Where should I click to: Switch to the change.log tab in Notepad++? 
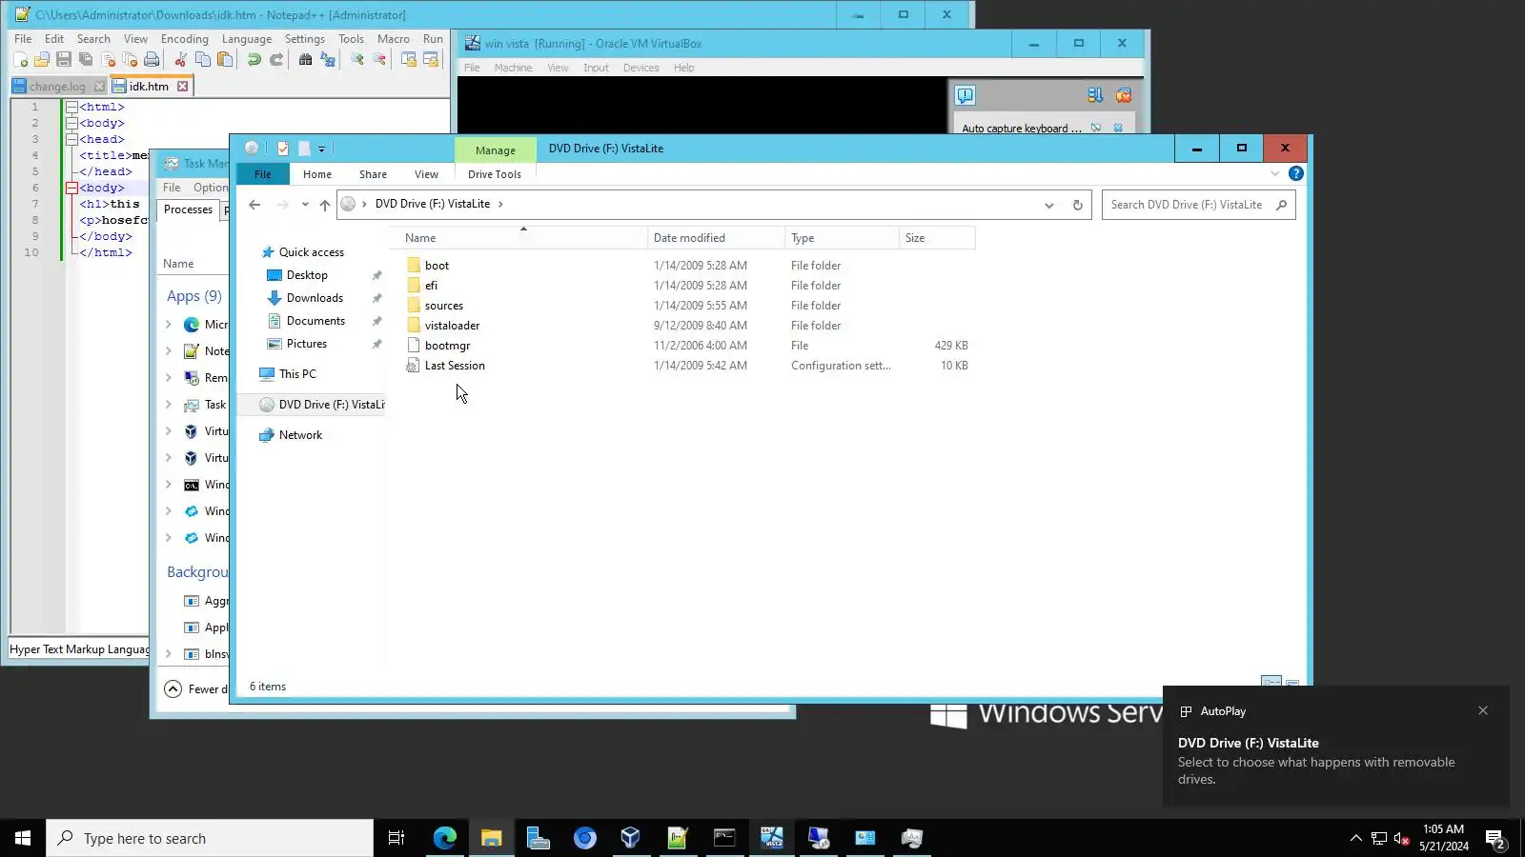click(57, 86)
